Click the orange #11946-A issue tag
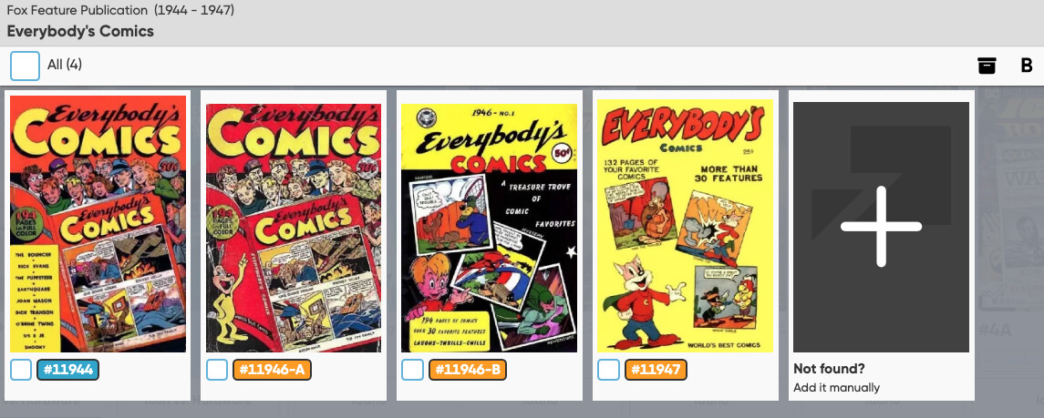The image size is (1044, 418). (x=272, y=370)
